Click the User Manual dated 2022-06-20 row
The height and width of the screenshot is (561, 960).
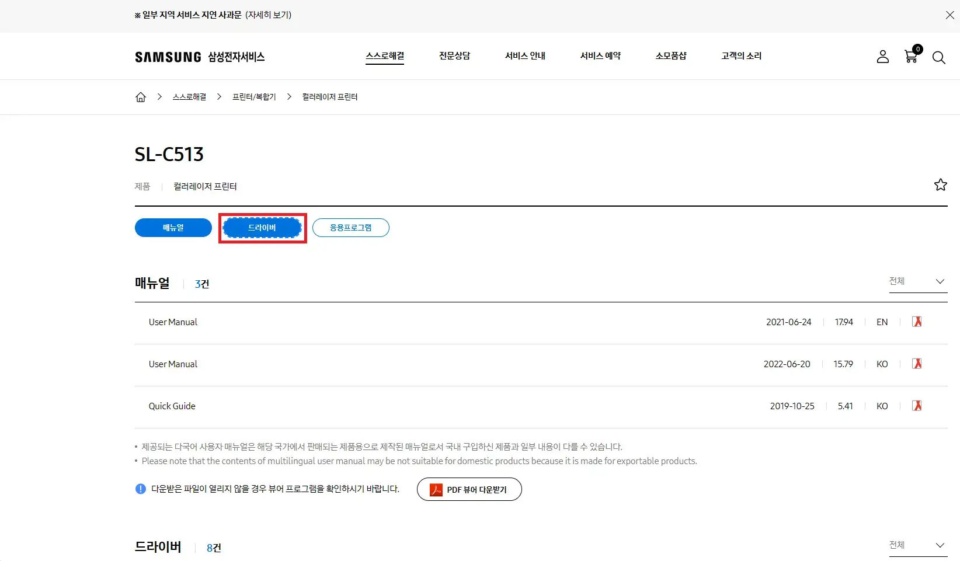[x=172, y=364]
